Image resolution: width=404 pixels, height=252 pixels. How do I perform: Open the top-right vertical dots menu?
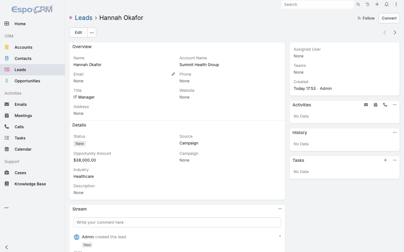pos(396,4)
